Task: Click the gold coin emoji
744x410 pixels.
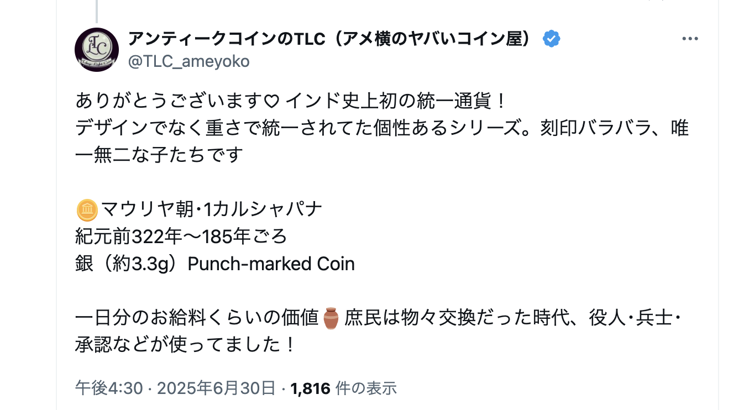Action: [x=87, y=210]
